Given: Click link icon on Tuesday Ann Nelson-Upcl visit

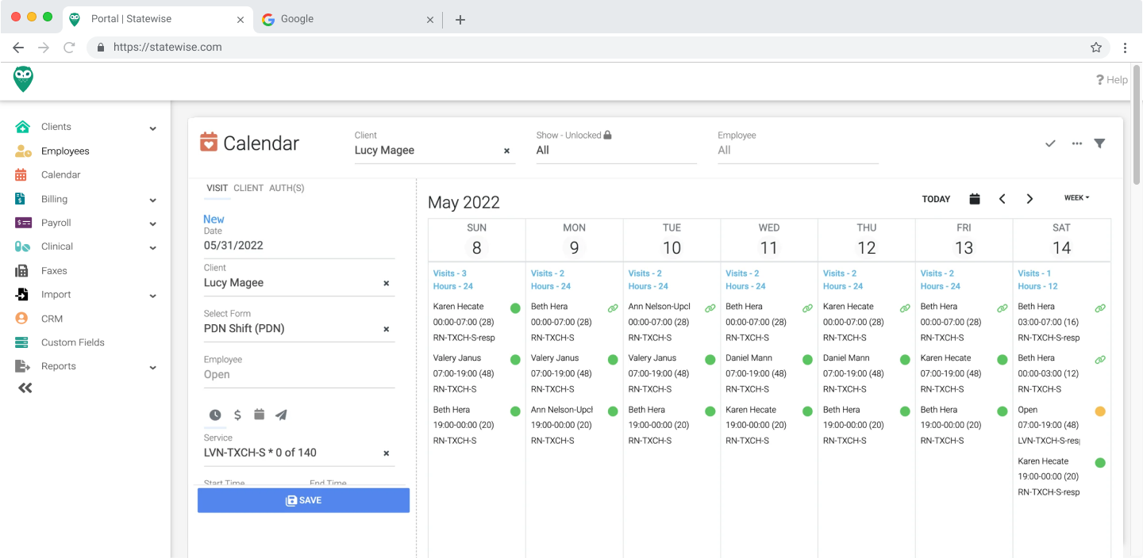Looking at the screenshot, I should [710, 308].
